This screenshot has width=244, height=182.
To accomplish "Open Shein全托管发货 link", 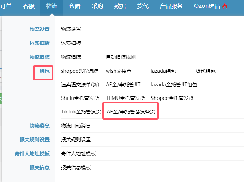I will point(80,98).
